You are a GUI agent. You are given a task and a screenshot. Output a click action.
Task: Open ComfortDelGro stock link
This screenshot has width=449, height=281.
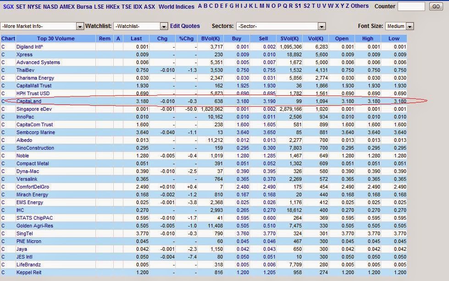tap(33, 187)
